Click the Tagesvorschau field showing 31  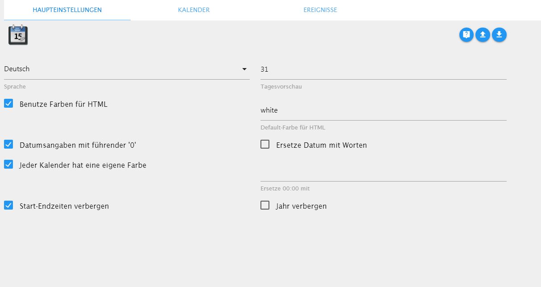[383, 69]
